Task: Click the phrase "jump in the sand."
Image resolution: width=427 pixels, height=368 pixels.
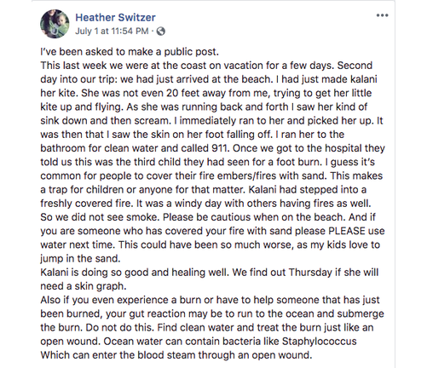Action: [80, 258]
